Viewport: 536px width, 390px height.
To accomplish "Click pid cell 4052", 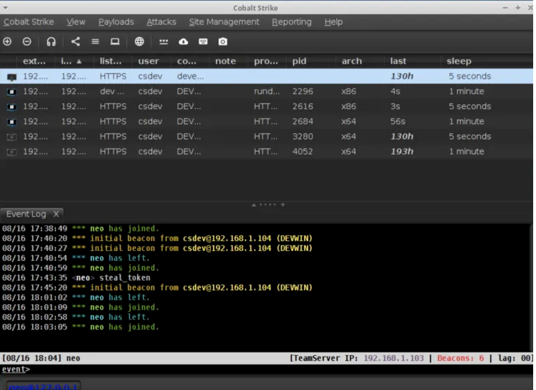I will (x=302, y=152).
